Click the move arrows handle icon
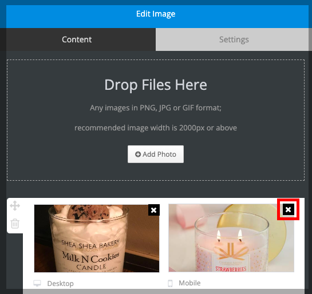Image resolution: width=312 pixels, height=294 pixels. click(x=15, y=205)
